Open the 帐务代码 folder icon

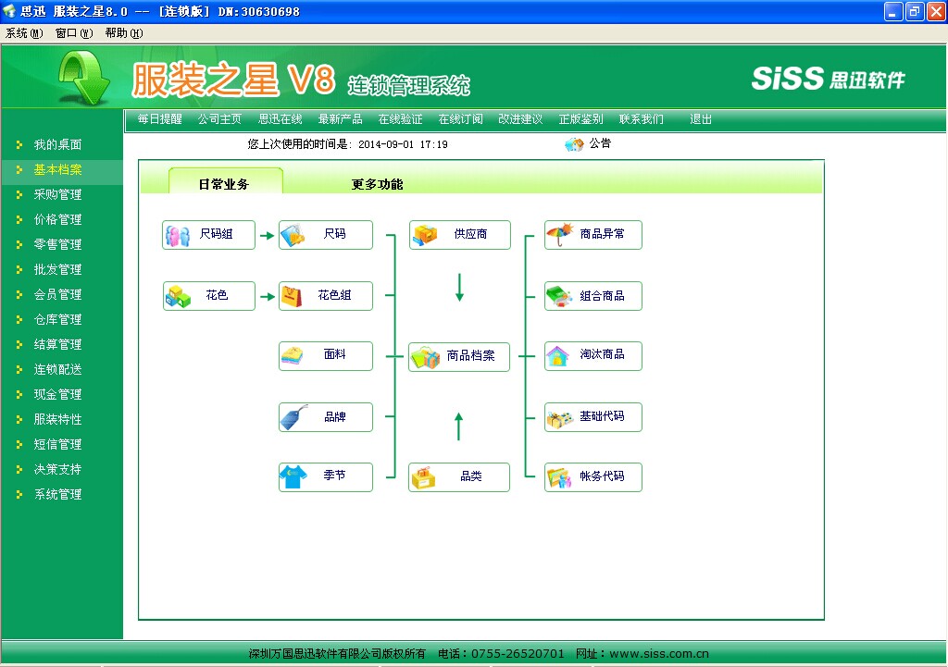(559, 477)
